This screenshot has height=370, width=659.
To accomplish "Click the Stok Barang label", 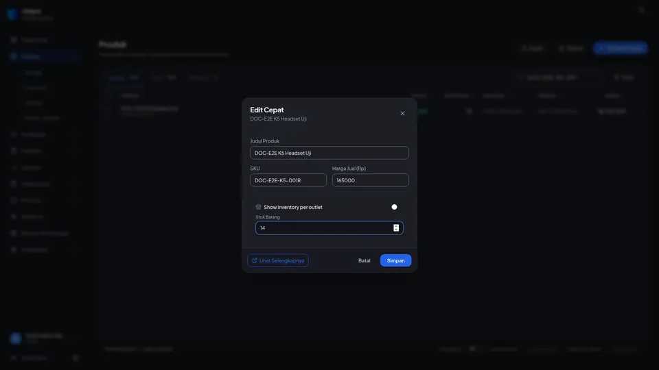I will (268, 217).
